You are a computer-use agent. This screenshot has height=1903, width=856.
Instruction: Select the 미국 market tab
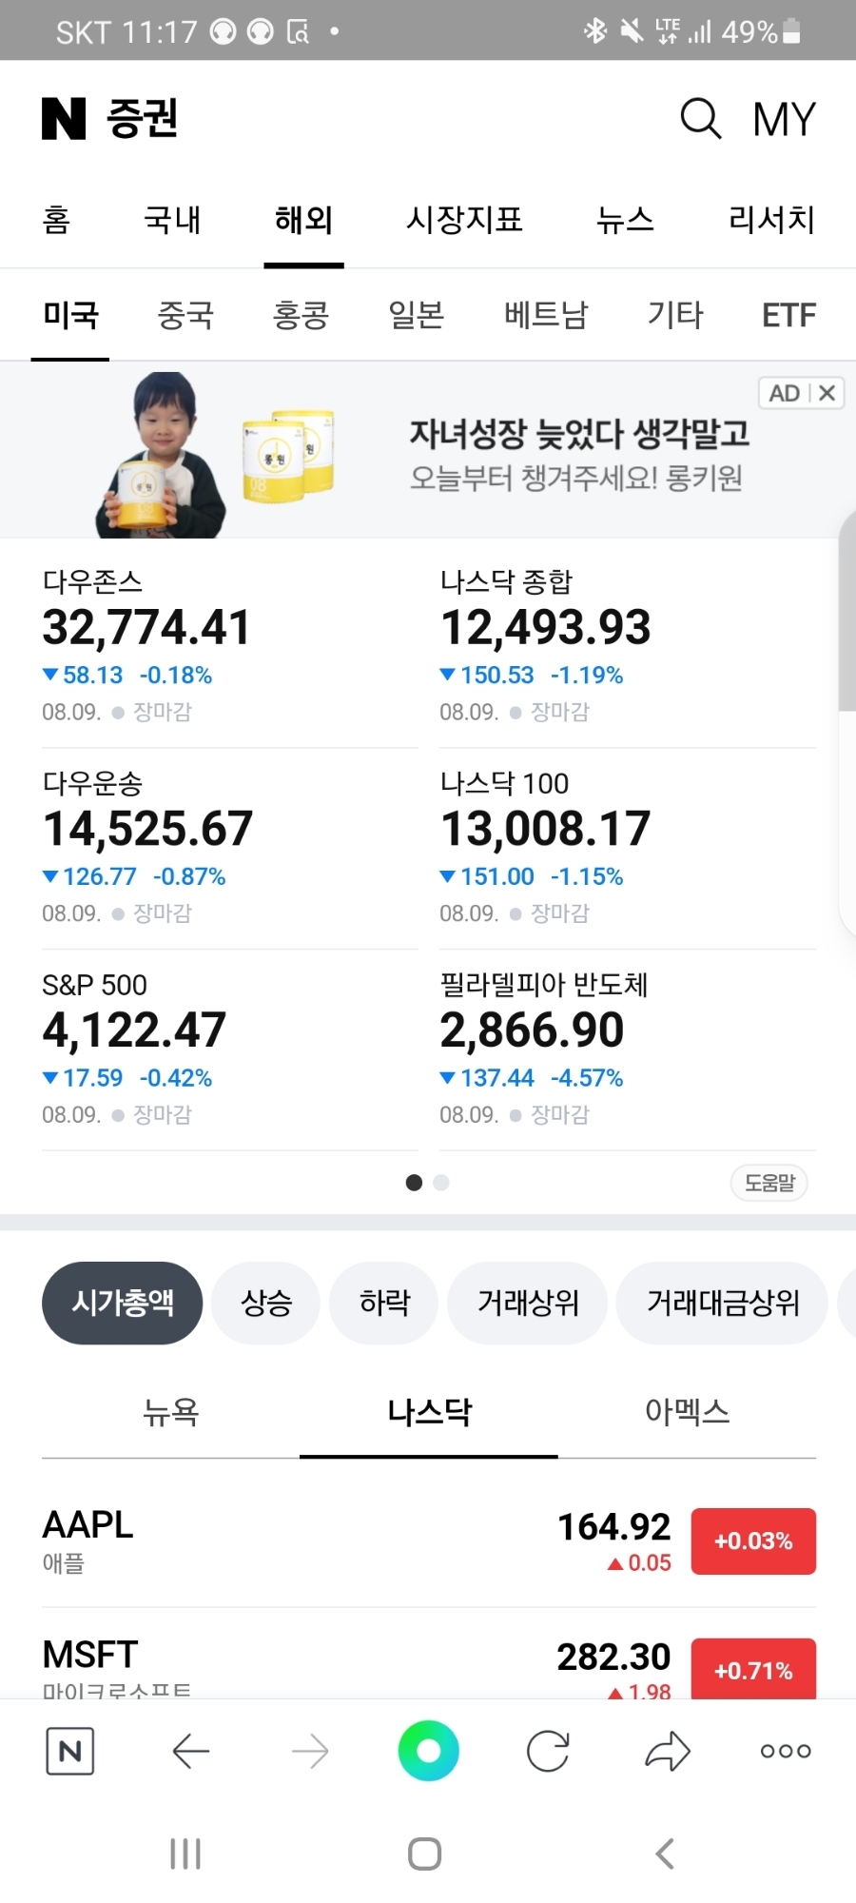70,315
